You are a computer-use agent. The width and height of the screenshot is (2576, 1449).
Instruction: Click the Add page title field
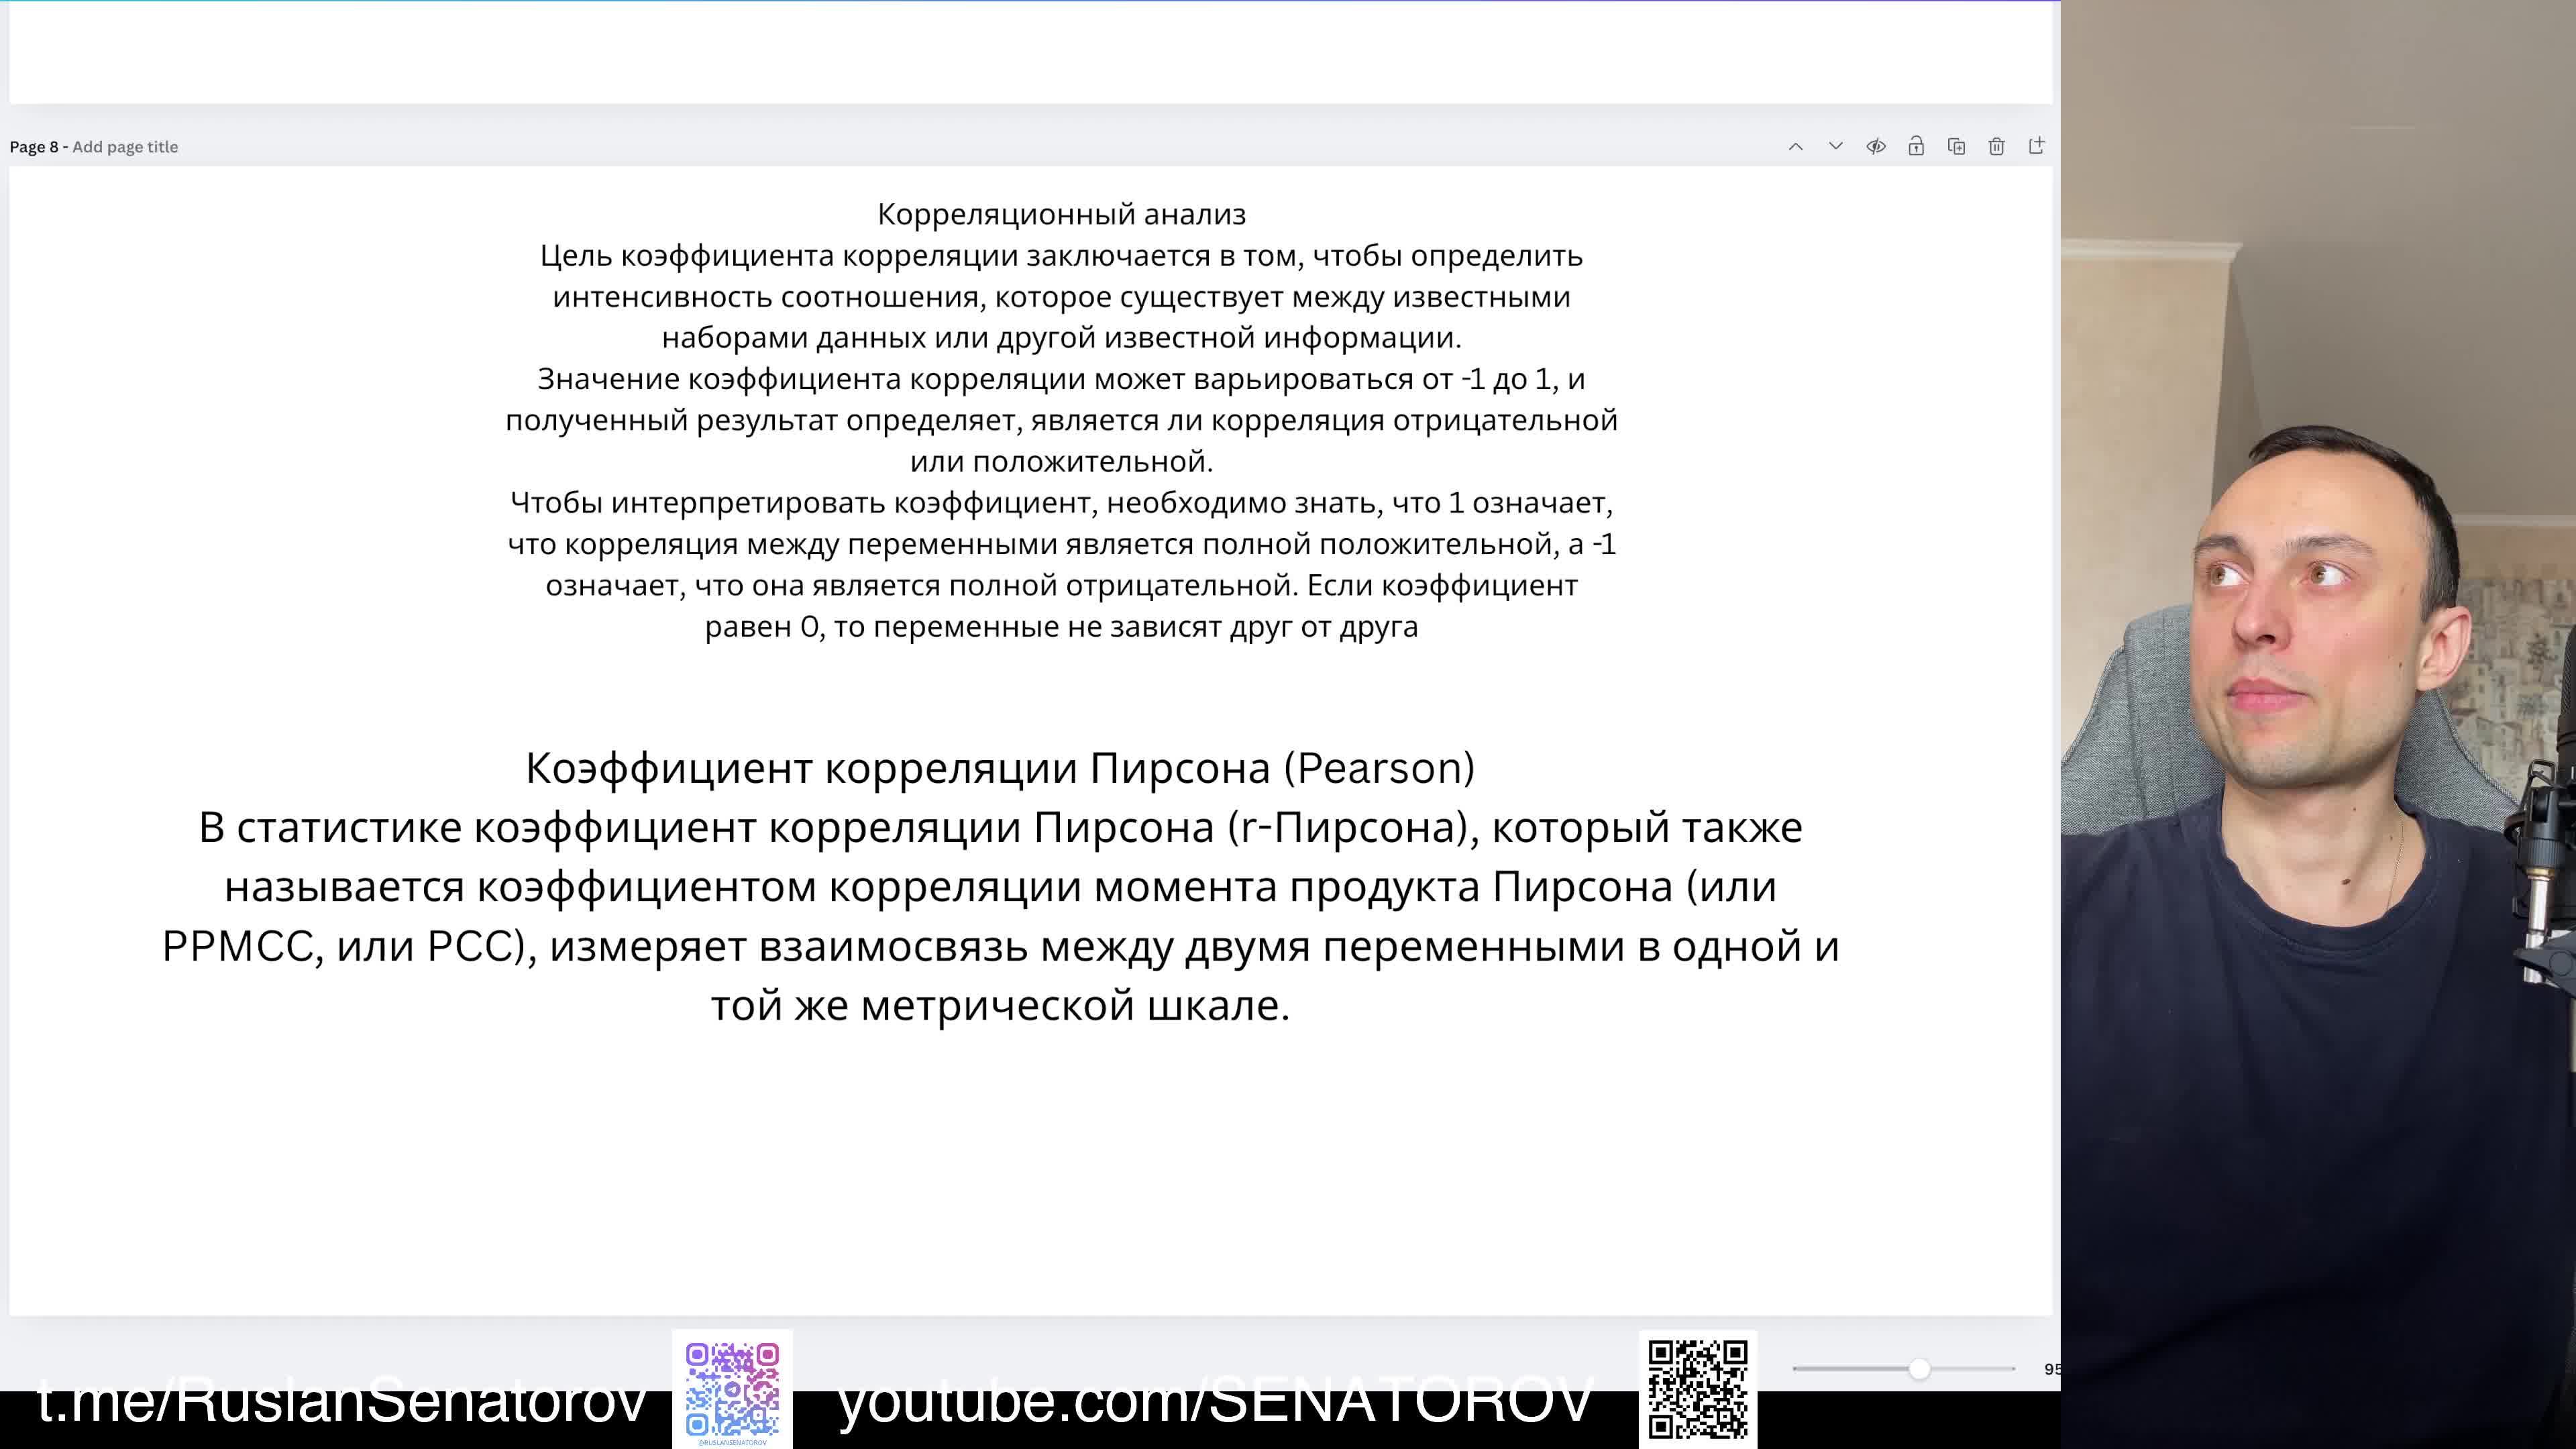click(125, 147)
